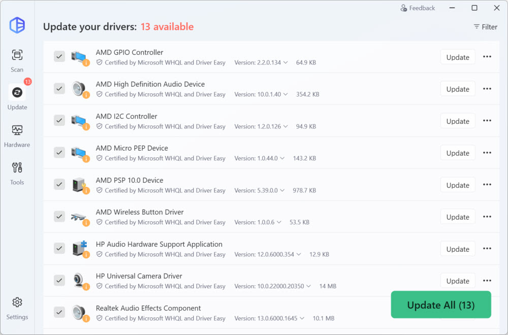Open the Feedback link in title bar

point(418,8)
